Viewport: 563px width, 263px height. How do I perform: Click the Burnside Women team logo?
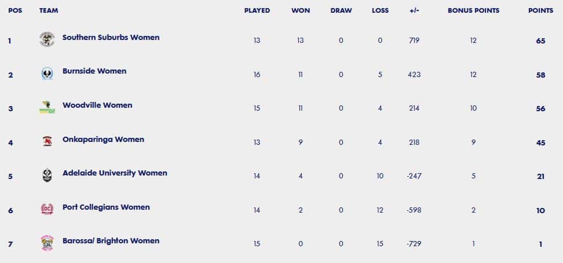pos(47,74)
